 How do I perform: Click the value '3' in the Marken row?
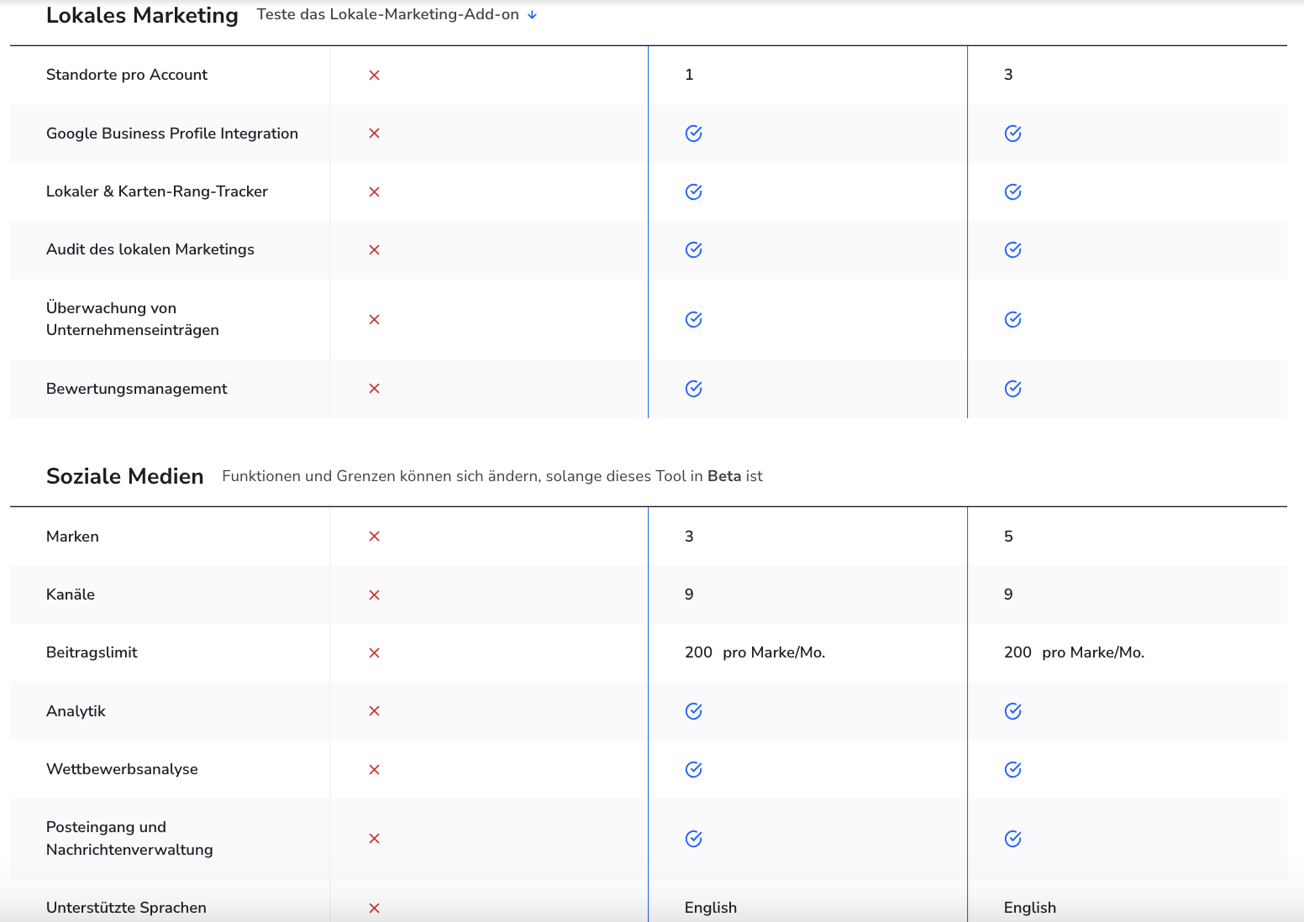tap(689, 537)
